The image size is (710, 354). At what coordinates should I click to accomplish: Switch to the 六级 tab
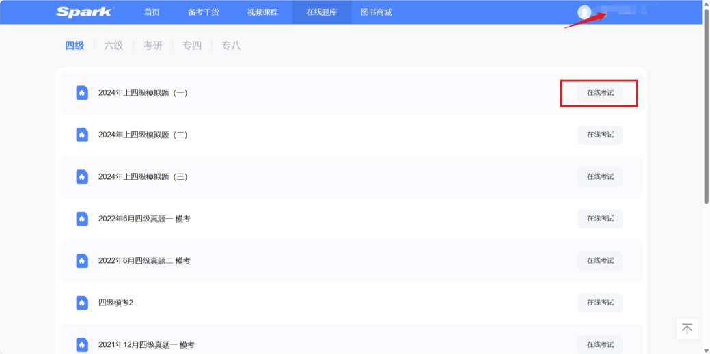[x=113, y=46]
